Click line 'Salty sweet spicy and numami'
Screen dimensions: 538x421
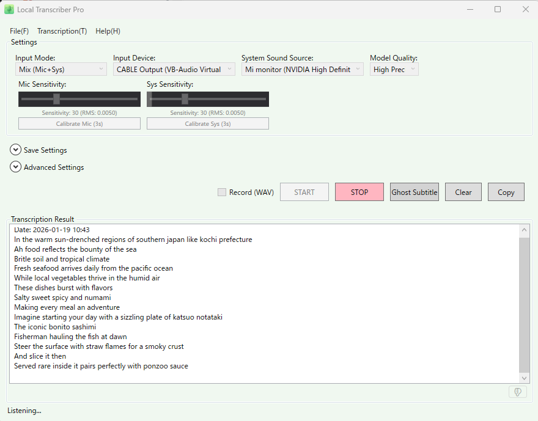(62, 297)
